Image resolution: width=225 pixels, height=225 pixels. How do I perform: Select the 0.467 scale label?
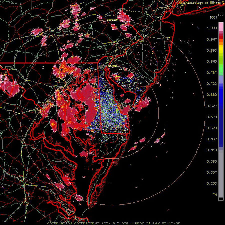coord(212,139)
